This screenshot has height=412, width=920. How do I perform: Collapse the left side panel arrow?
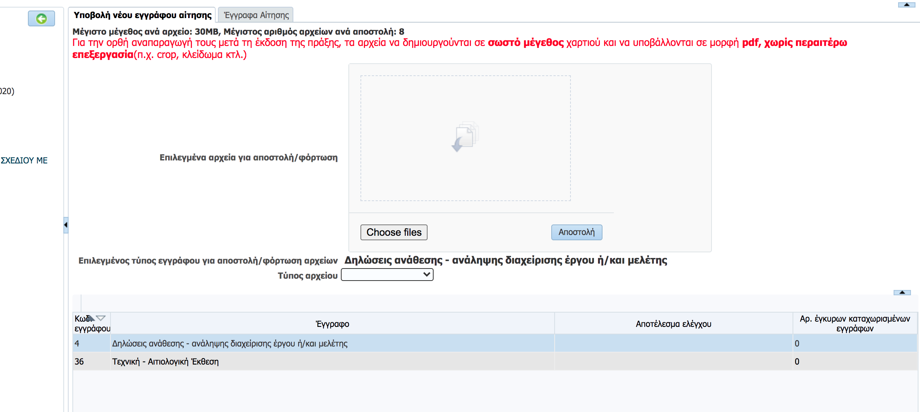(66, 225)
